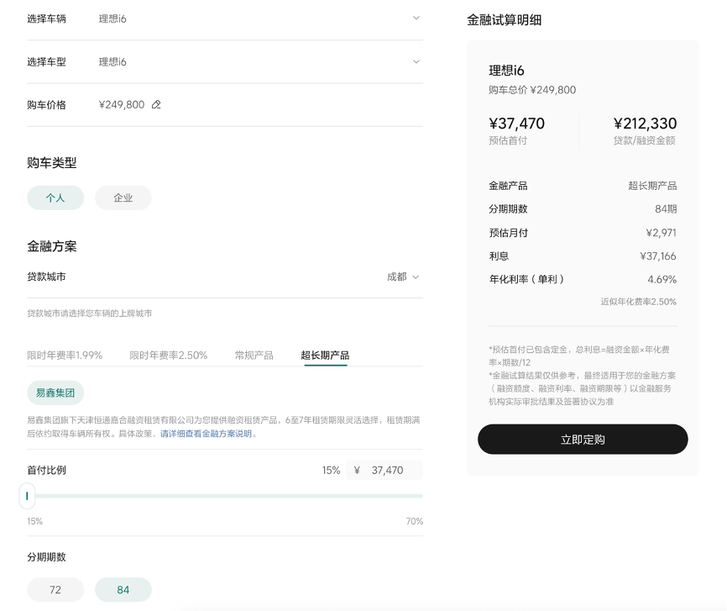
Task: Select 72 installment periods
Action: coord(55,590)
